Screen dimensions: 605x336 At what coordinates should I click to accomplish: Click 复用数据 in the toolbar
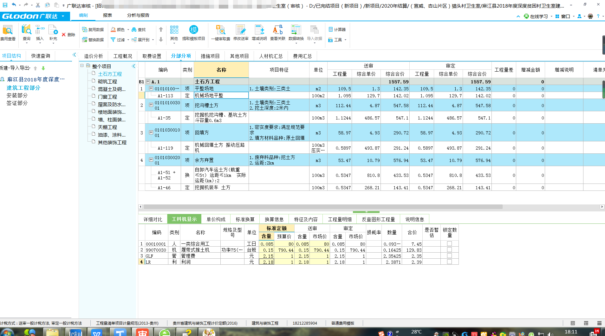pyautogui.click(x=93, y=29)
